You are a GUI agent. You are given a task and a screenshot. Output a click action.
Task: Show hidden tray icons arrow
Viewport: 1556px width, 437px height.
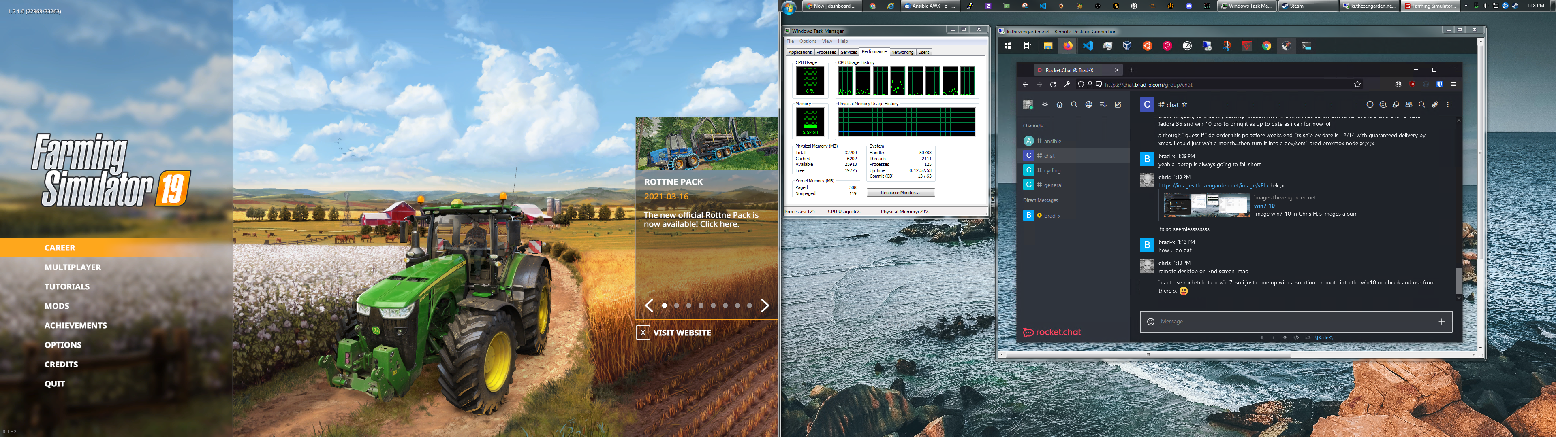point(1466,5)
